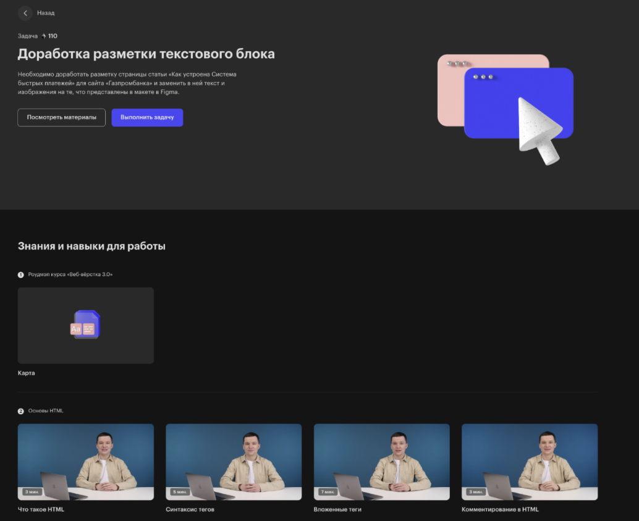Screen dimensions: 639x521
Task: Click the numbered badge 2 beside Основы HTML
Action: coord(19,411)
